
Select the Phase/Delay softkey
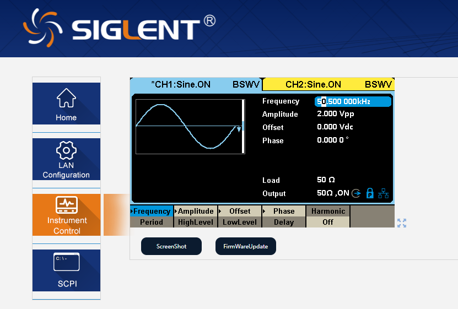(x=284, y=216)
